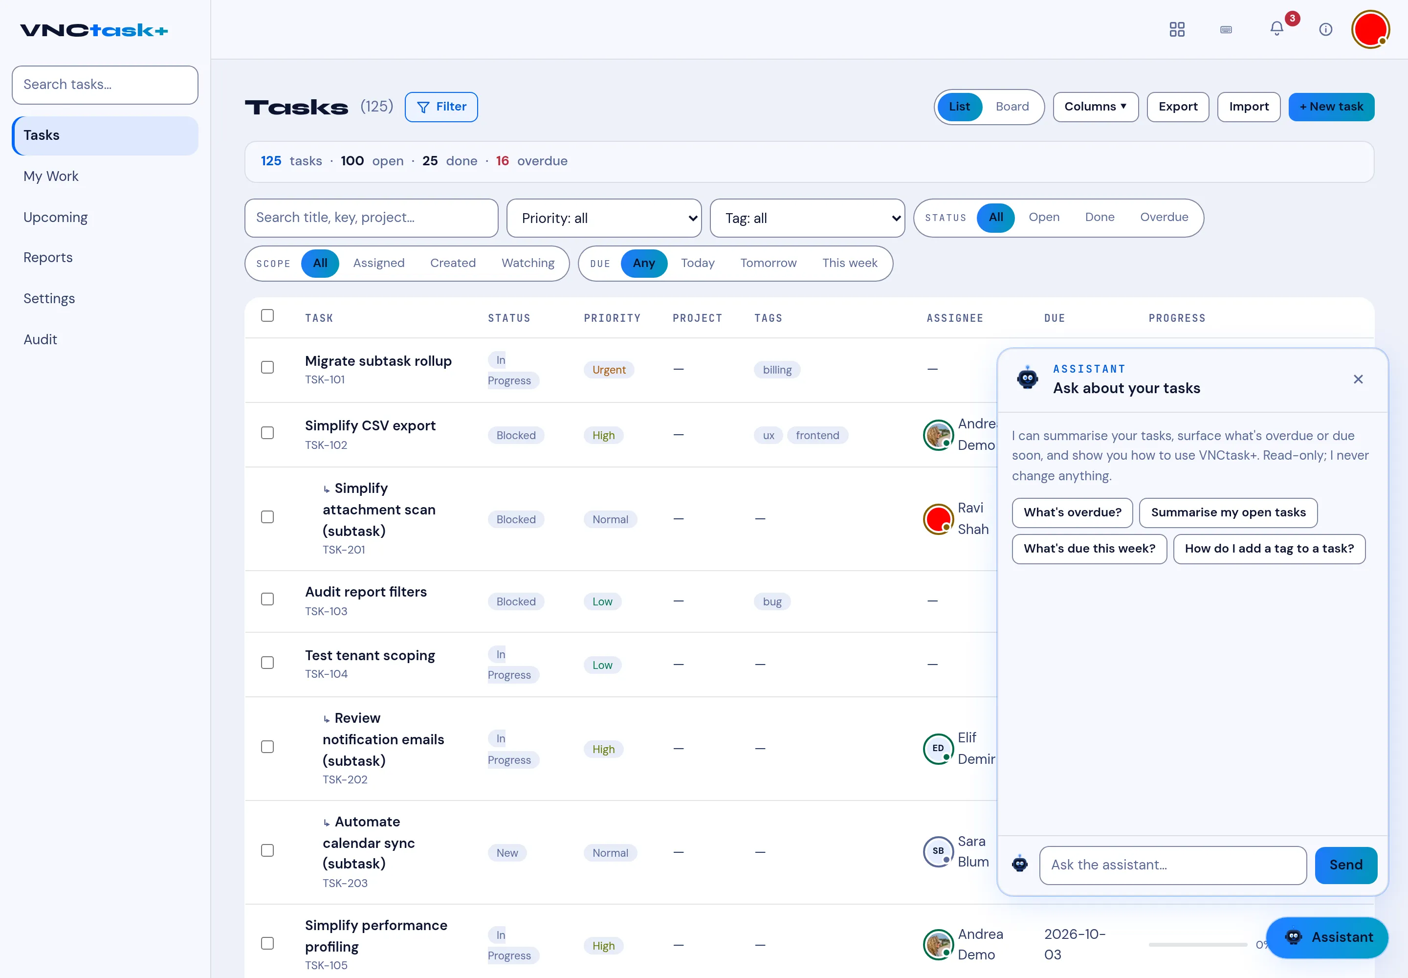1408x978 pixels.
Task: Switch to Board view
Action: tap(1012, 107)
